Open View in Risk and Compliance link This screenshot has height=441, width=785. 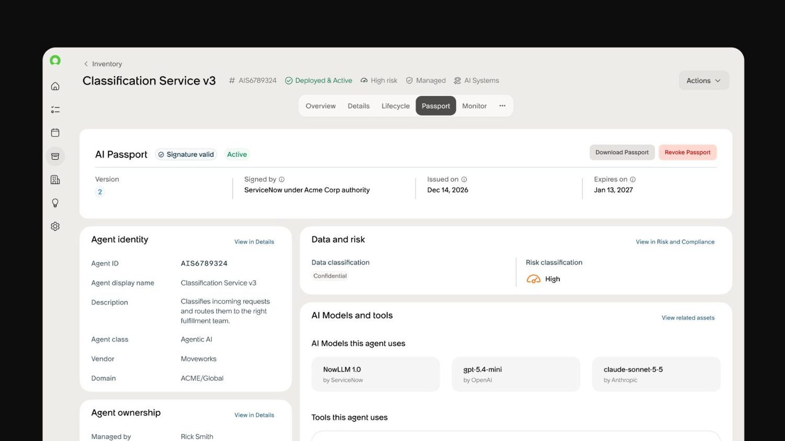point(675,242)
